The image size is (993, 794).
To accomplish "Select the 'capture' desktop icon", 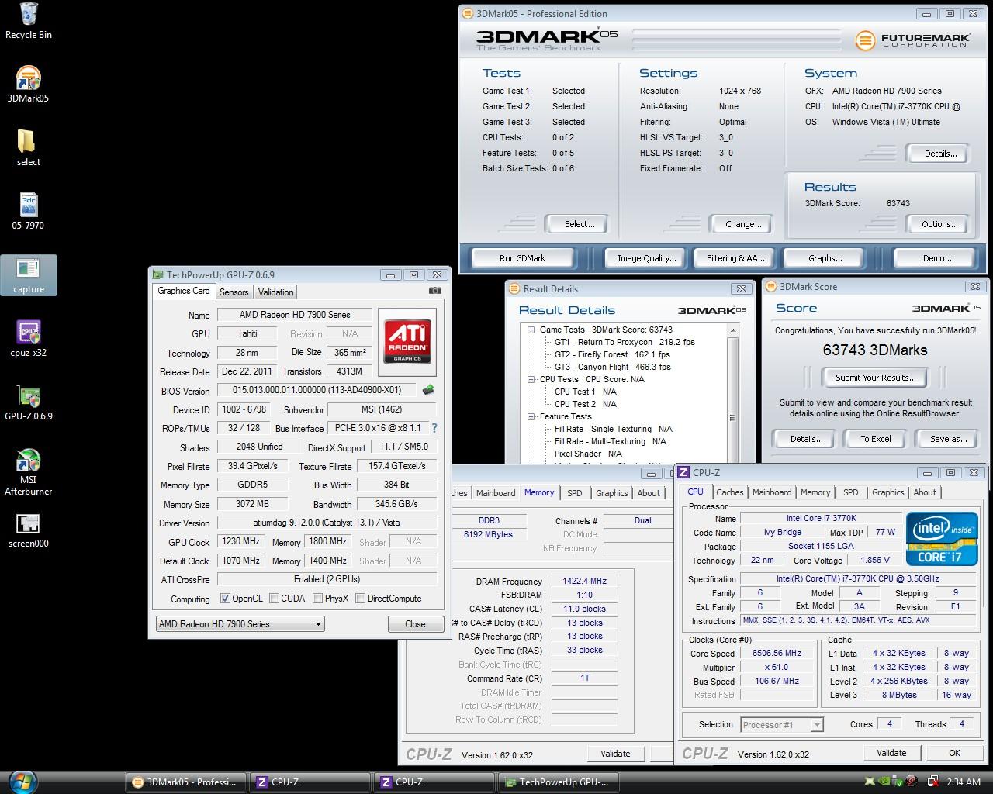I will point(29,275).
